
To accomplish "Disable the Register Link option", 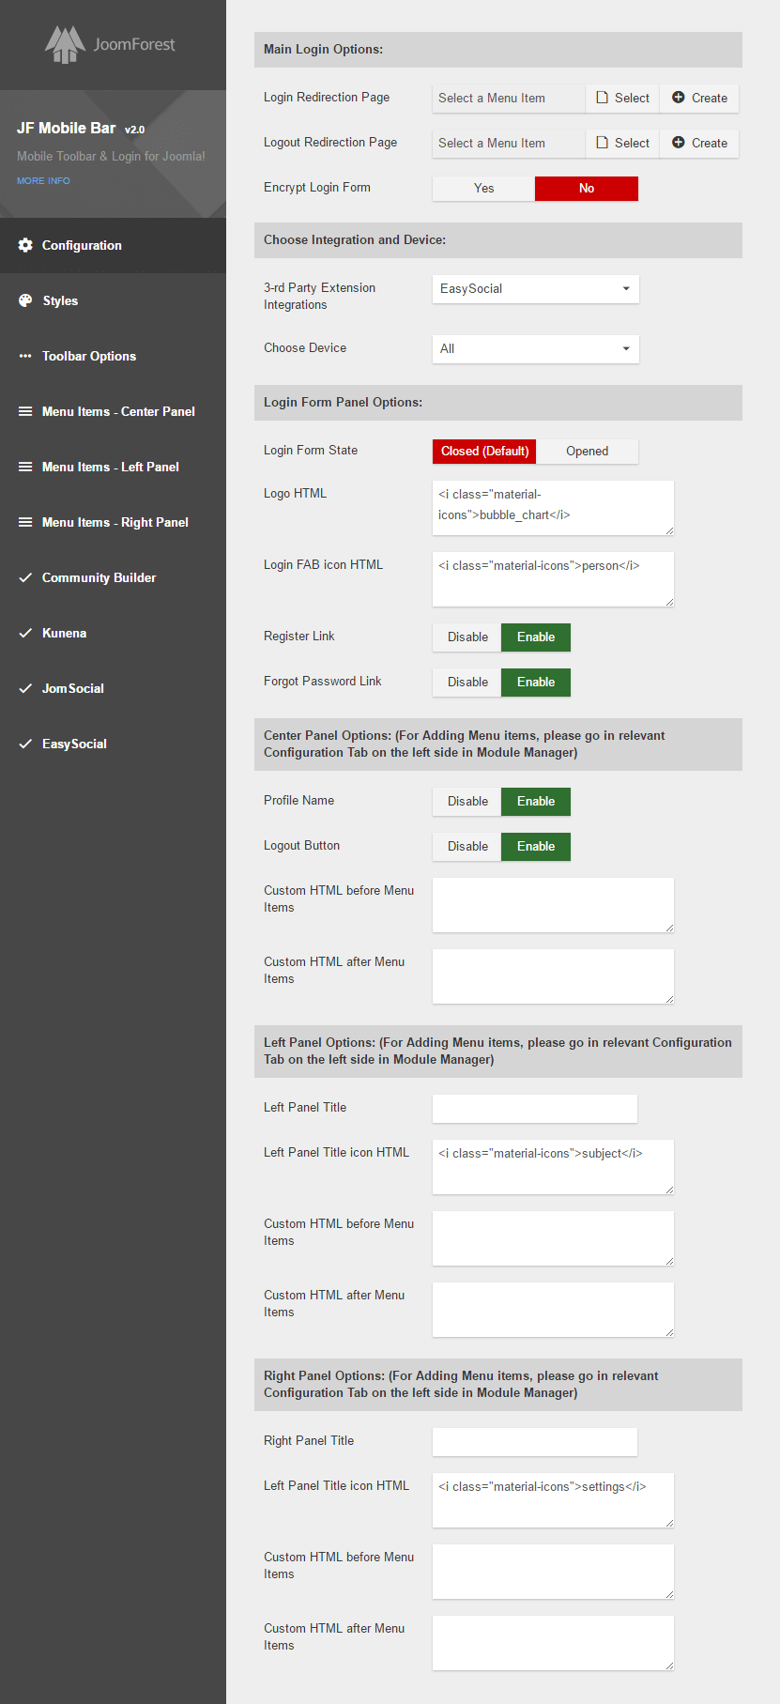I will 467,637.
